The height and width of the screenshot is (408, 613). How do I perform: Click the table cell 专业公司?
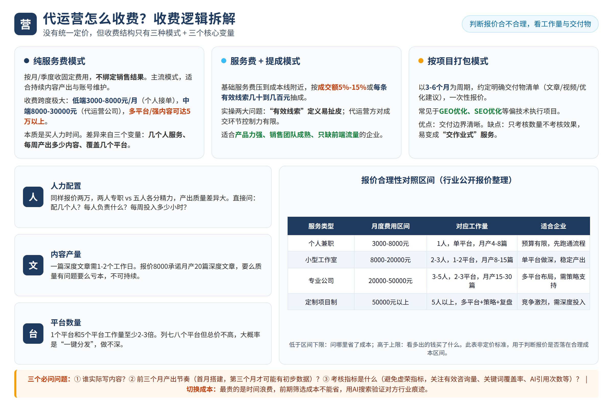click(321, 281)
